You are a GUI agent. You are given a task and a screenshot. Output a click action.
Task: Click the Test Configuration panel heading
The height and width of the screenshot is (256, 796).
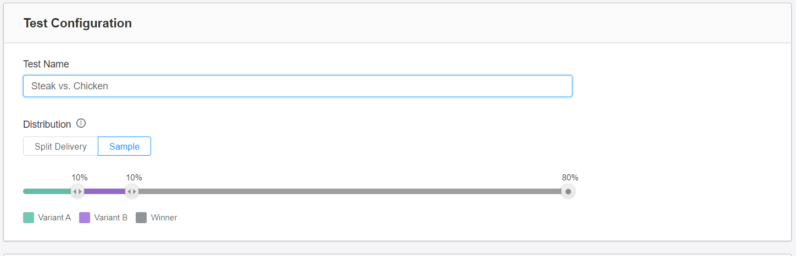[77, 23]
